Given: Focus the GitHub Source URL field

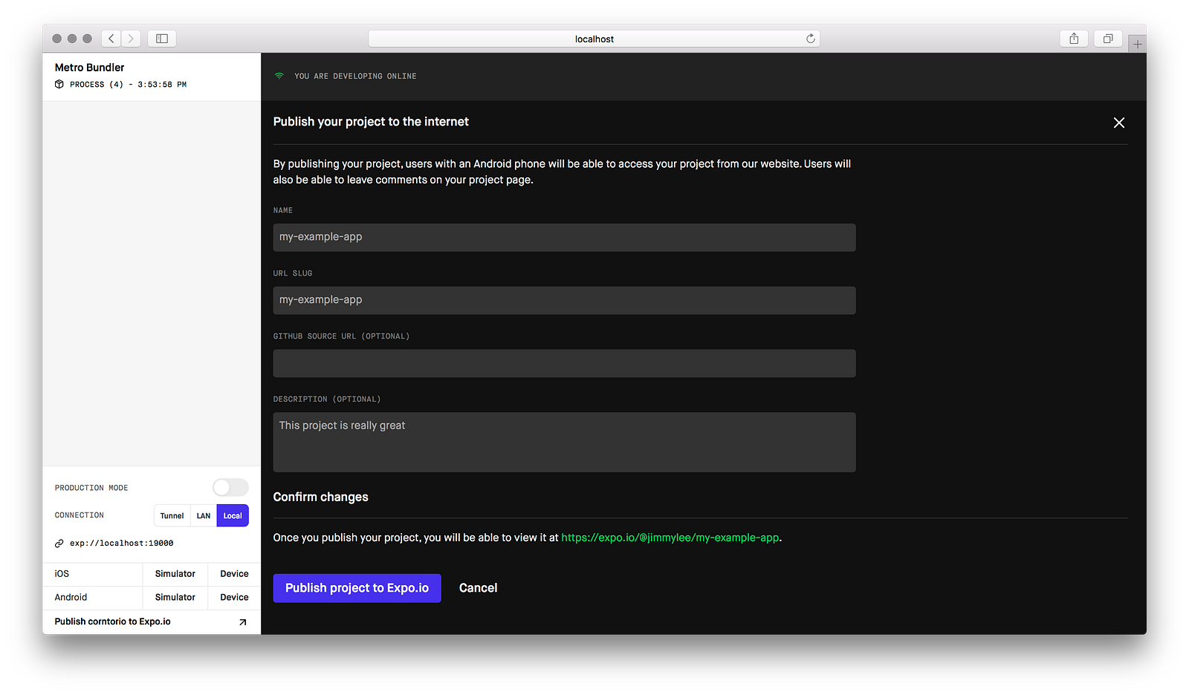Looking at the screenshot, I should [564, 364].
